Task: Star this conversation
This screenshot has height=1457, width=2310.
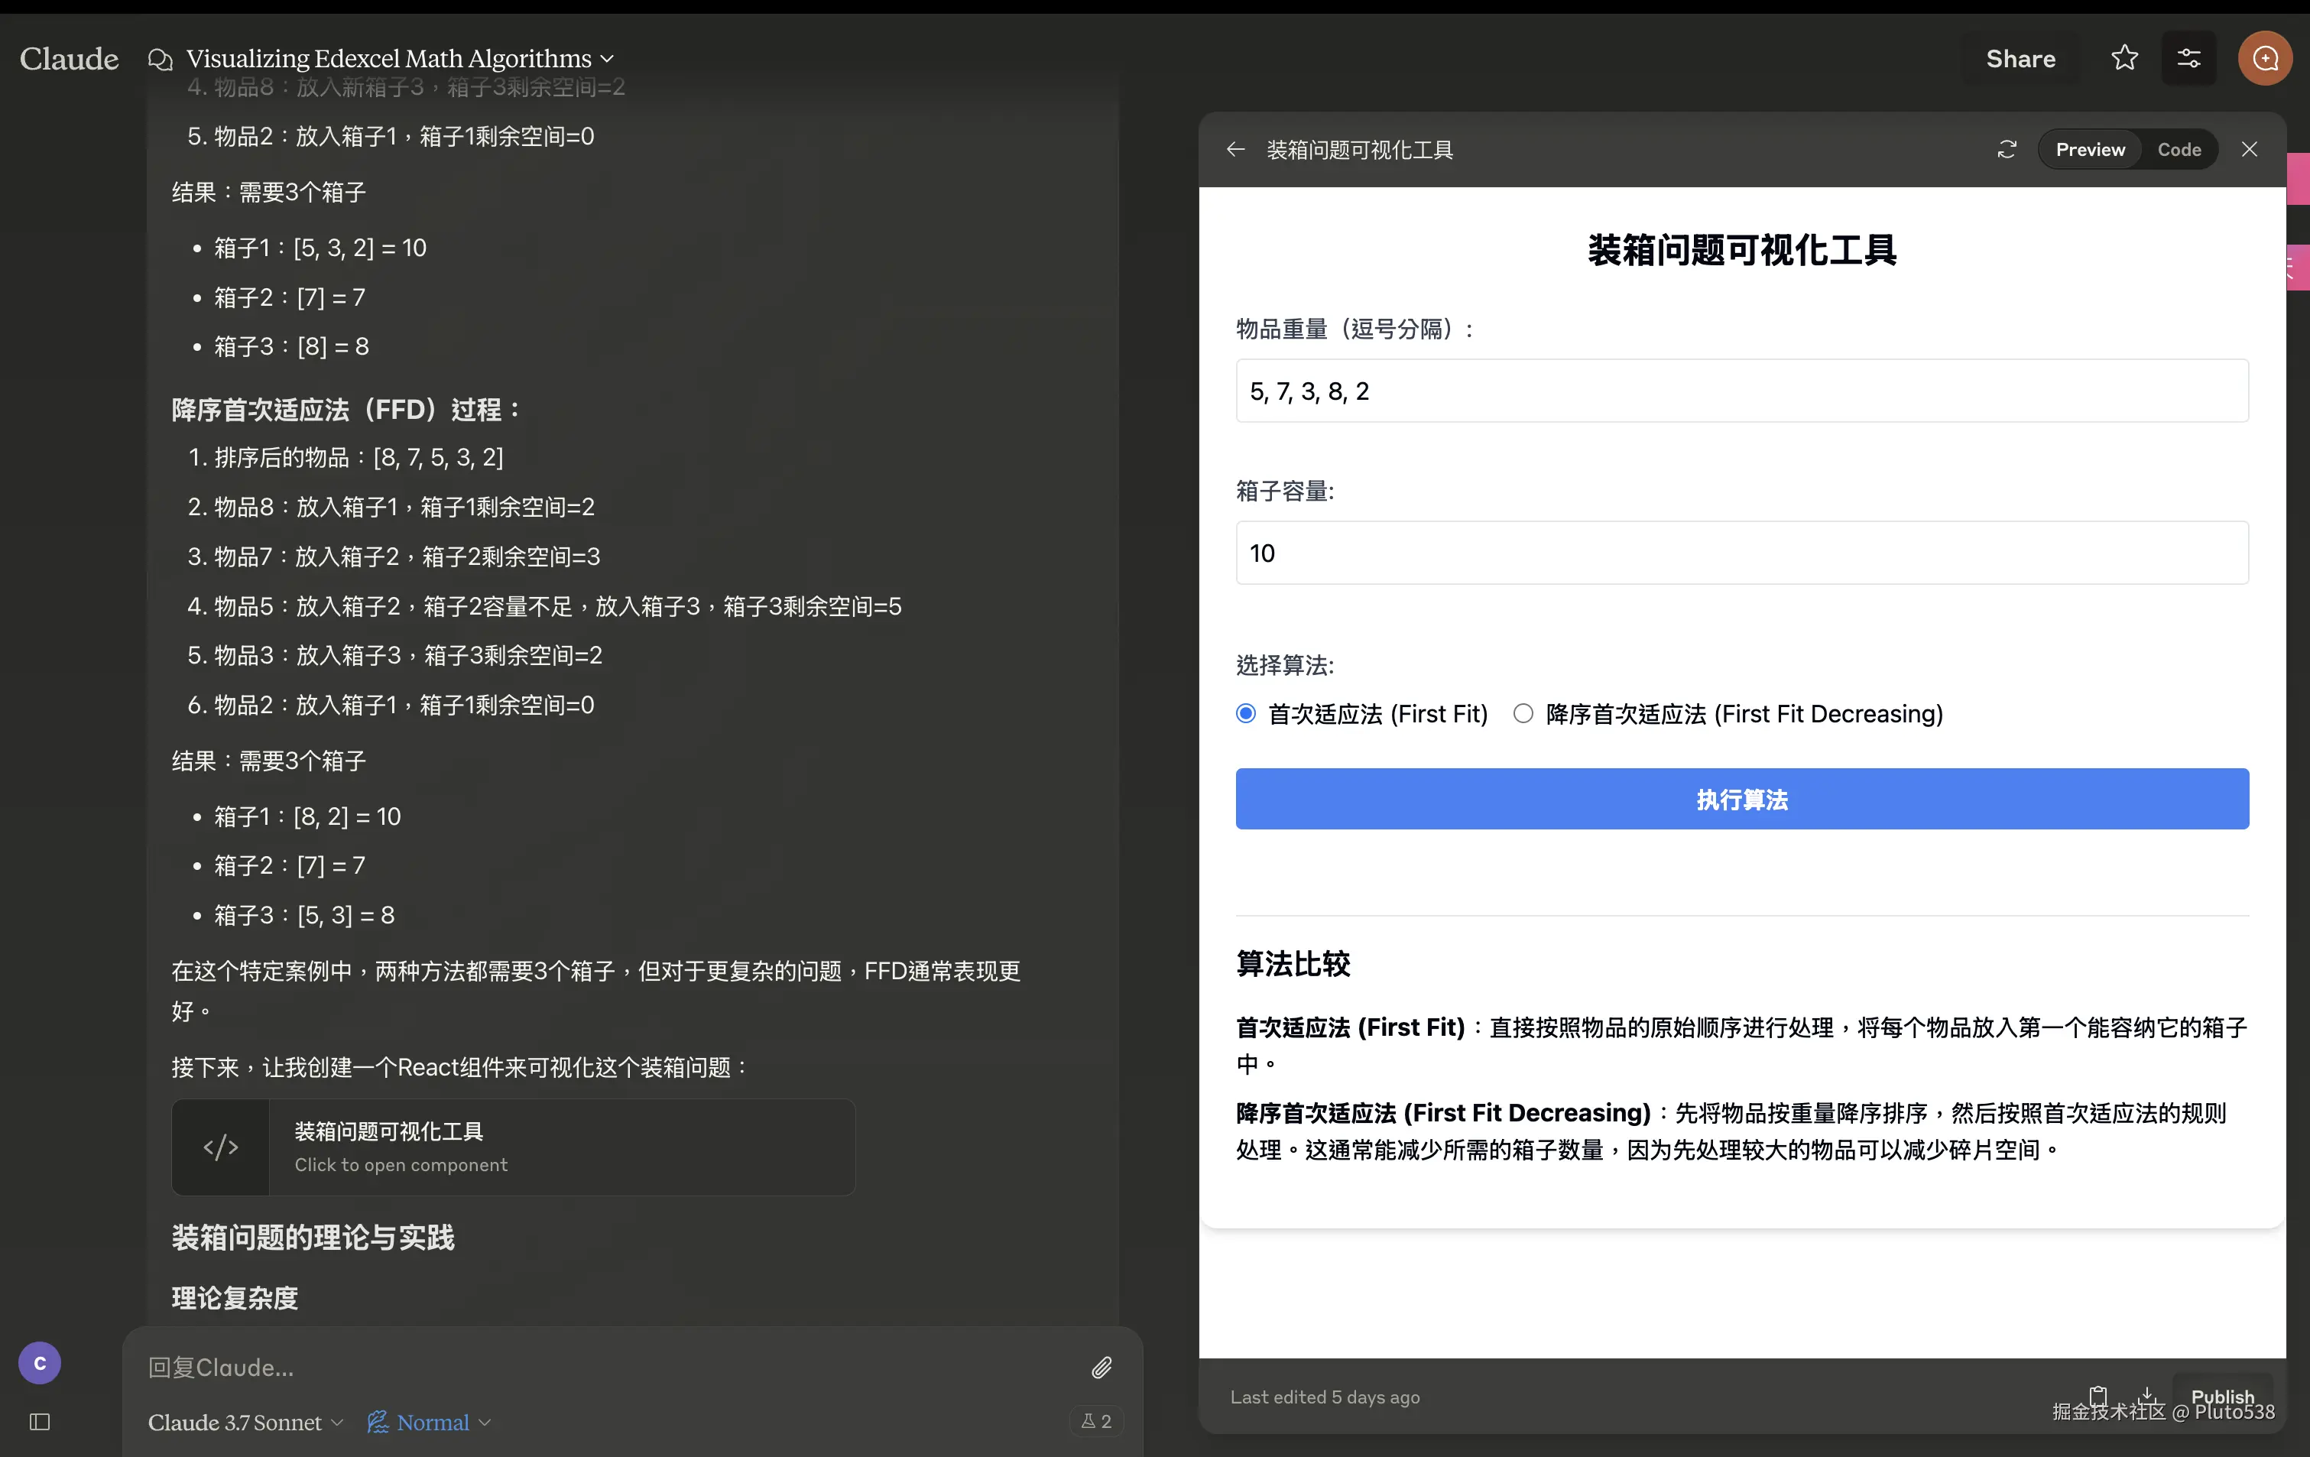Action: (x=2124, y=59)
